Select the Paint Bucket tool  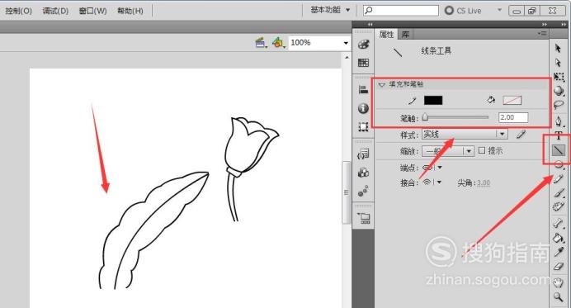click(559, 239)
